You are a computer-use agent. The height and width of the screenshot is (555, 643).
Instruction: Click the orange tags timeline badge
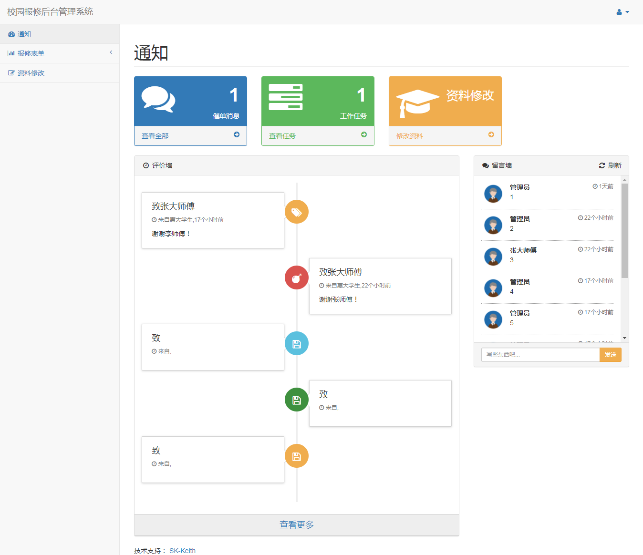tap(297, 212)
